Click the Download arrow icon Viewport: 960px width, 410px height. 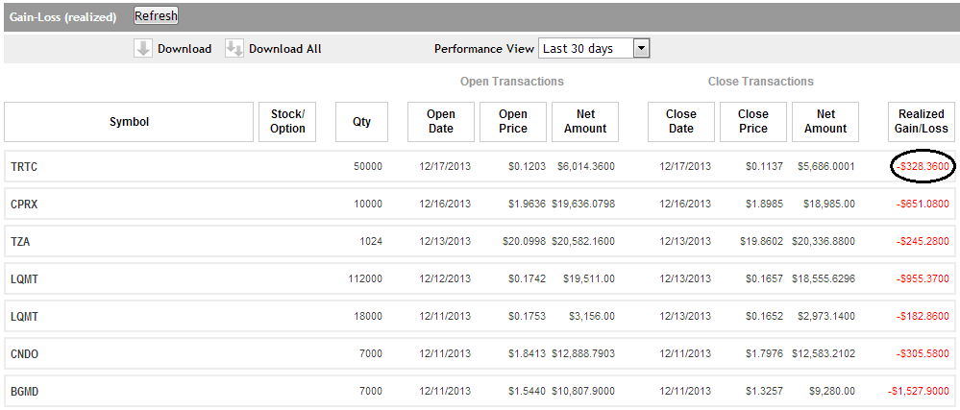(x=143, y=49)
